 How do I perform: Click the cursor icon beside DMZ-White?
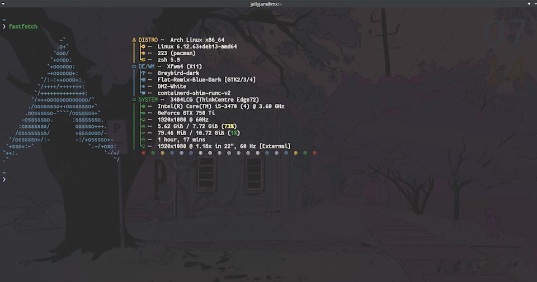[143, 87]
